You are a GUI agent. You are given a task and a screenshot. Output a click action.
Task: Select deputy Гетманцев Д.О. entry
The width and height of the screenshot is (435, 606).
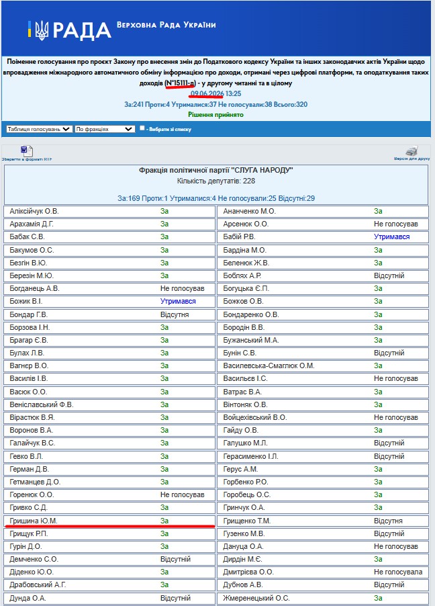[x=109, y=482]
